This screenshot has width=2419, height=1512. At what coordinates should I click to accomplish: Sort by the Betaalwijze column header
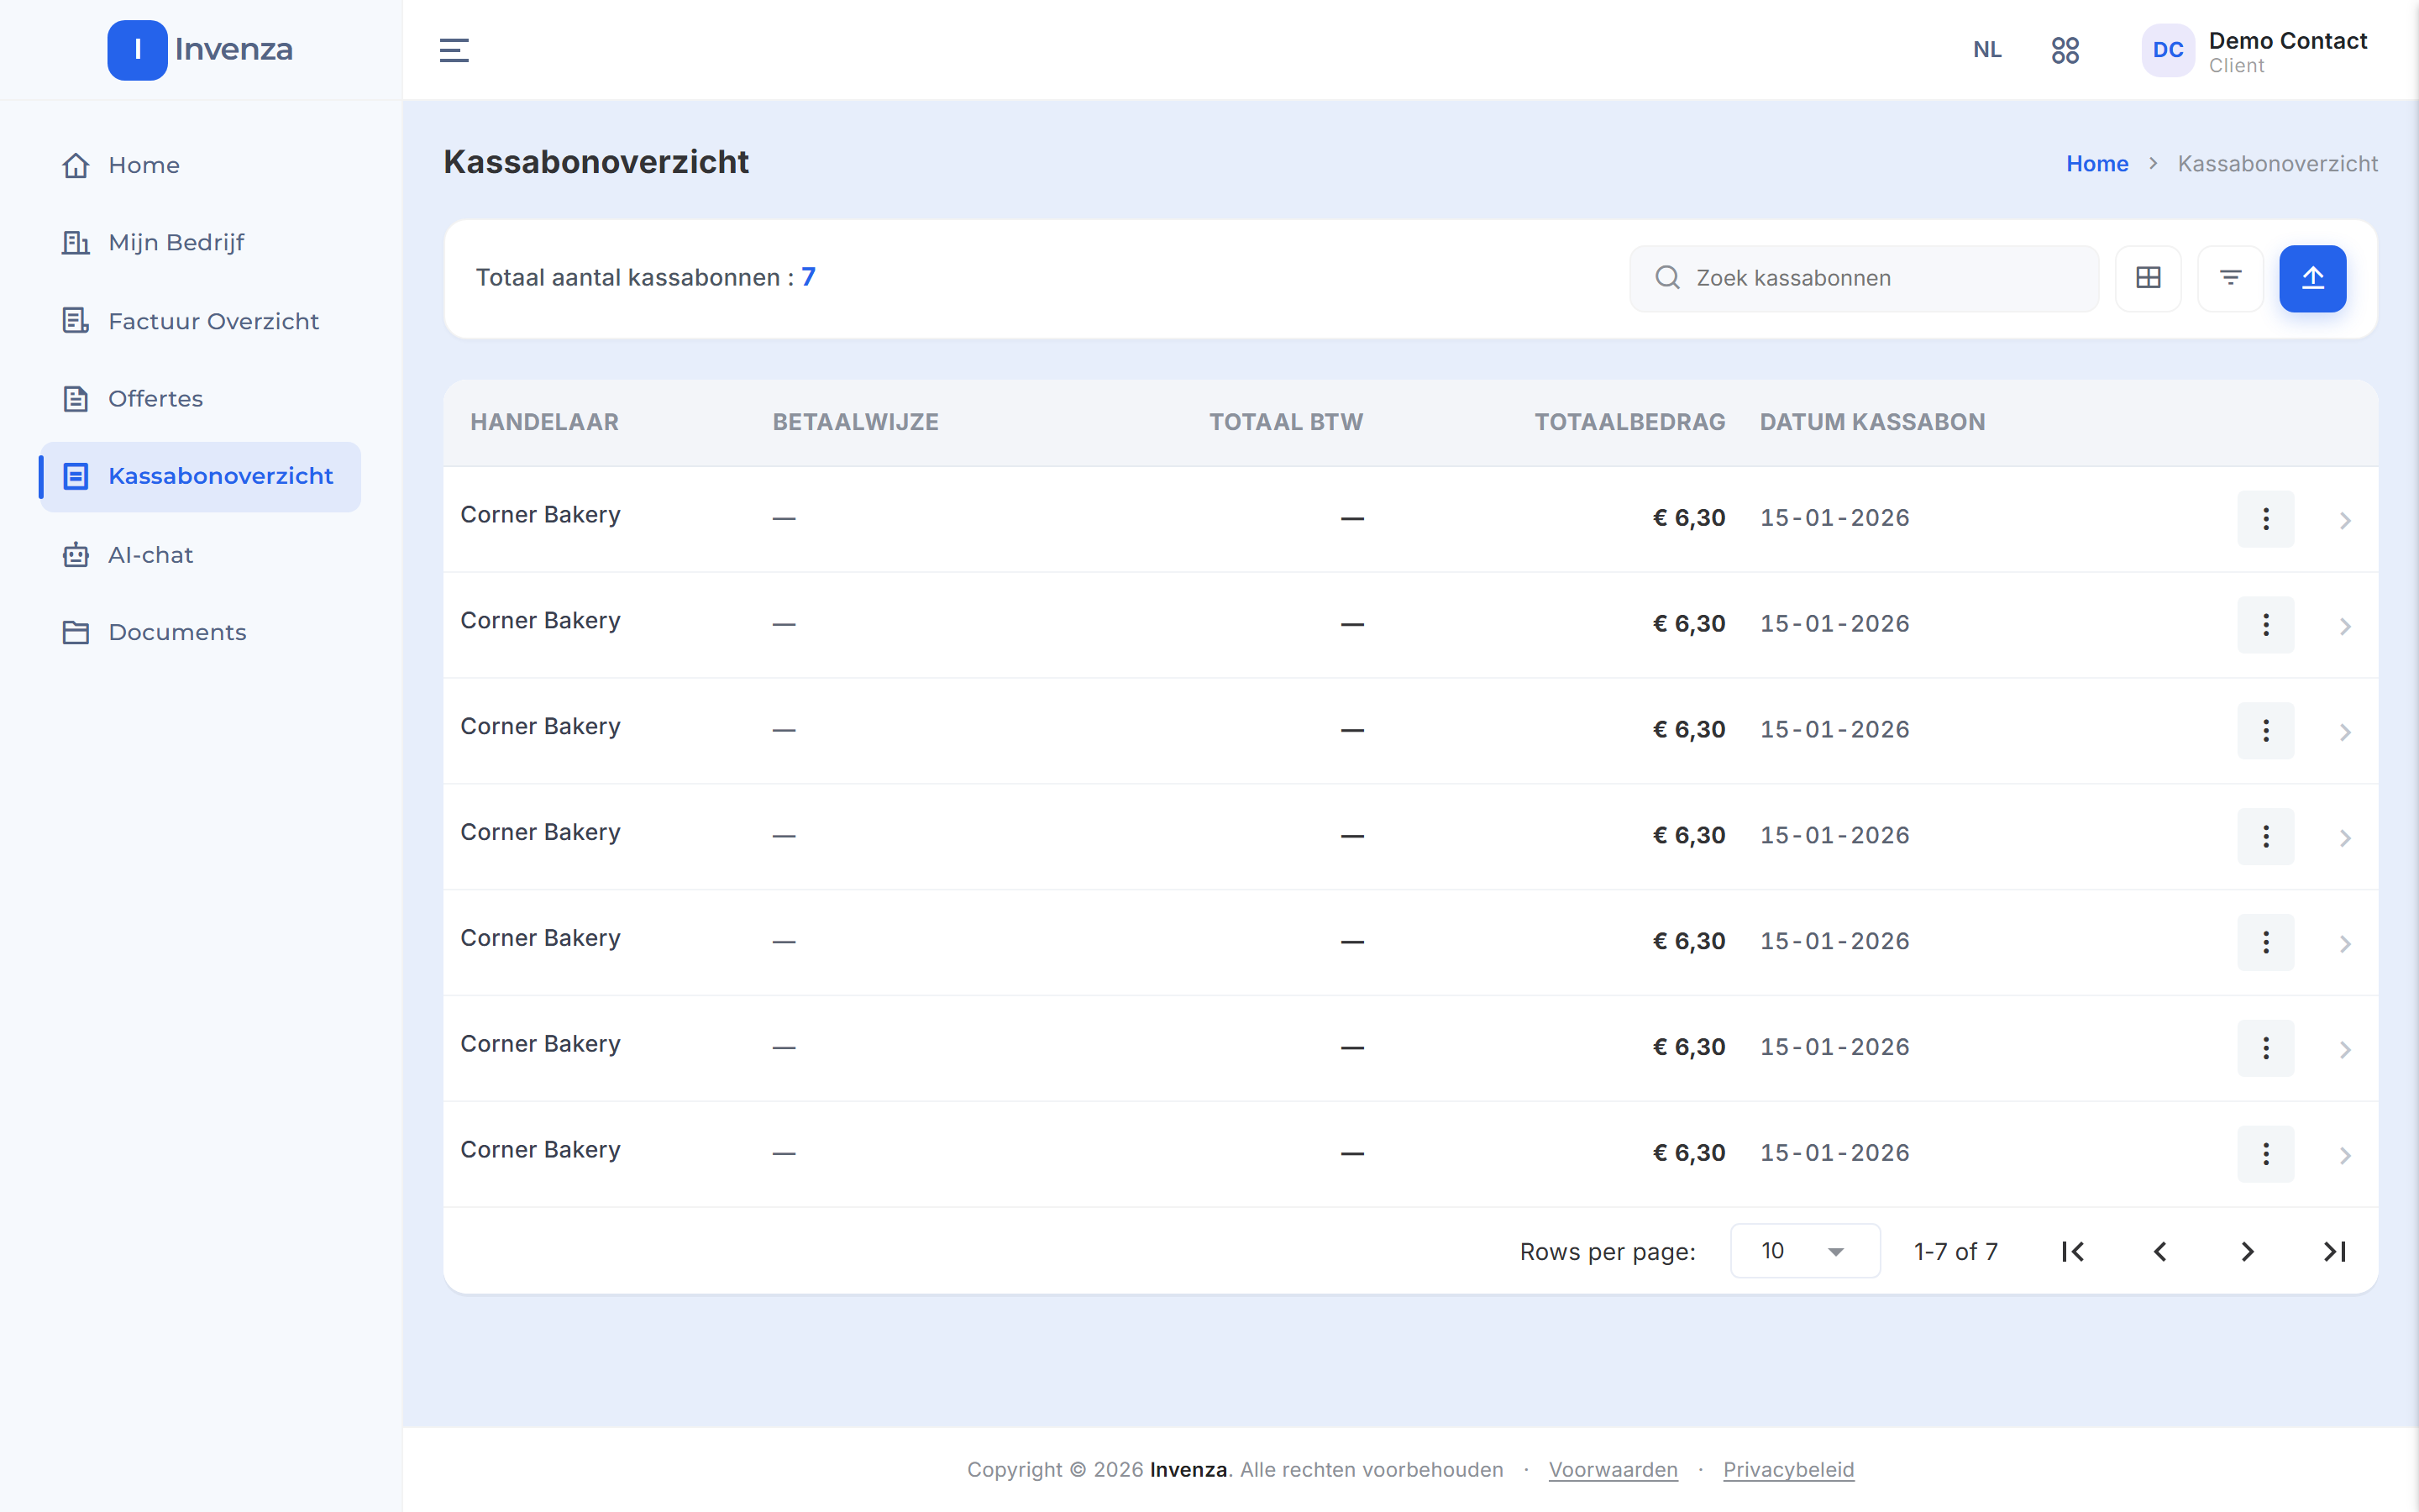856,422
